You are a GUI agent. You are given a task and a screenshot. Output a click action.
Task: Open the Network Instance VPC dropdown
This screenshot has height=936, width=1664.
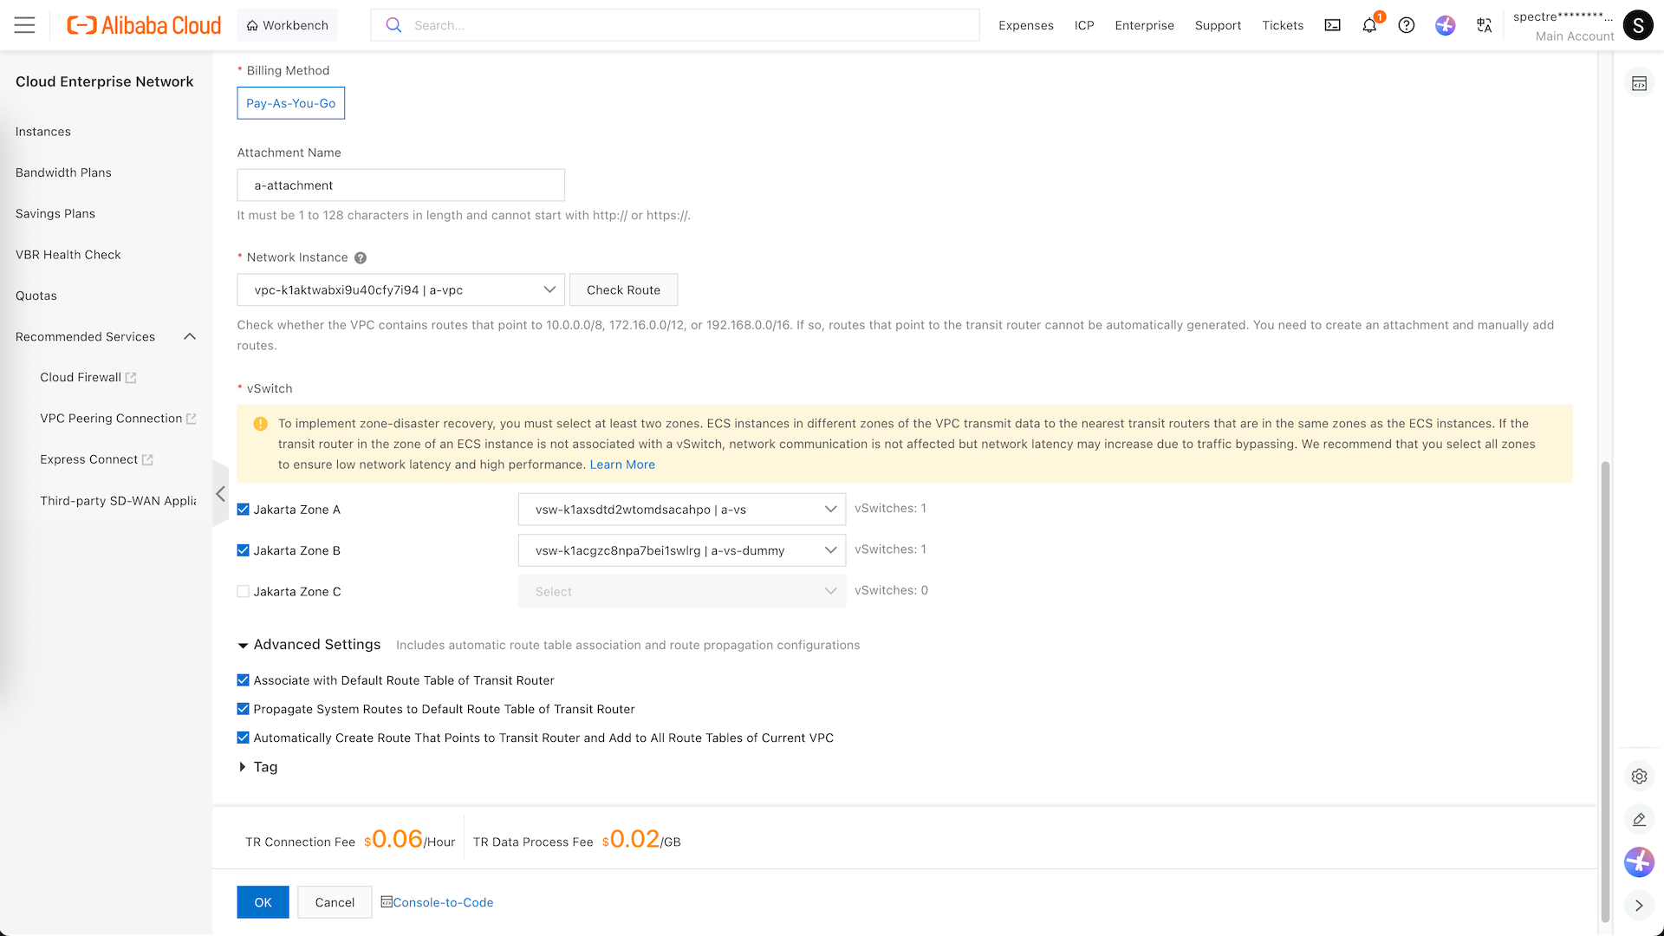(400, 290)
